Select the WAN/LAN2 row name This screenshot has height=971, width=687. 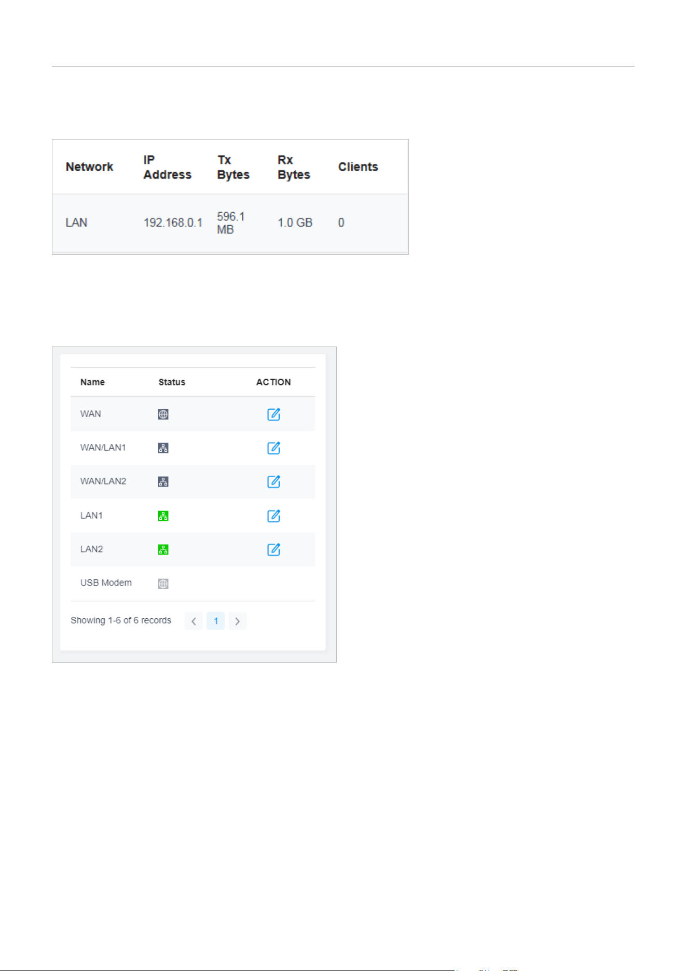pos(103,481)
